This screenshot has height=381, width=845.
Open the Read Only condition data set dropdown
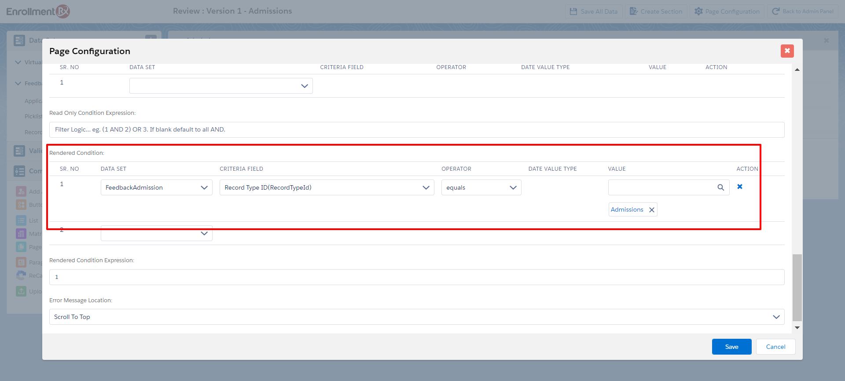(x=221, y=86)
